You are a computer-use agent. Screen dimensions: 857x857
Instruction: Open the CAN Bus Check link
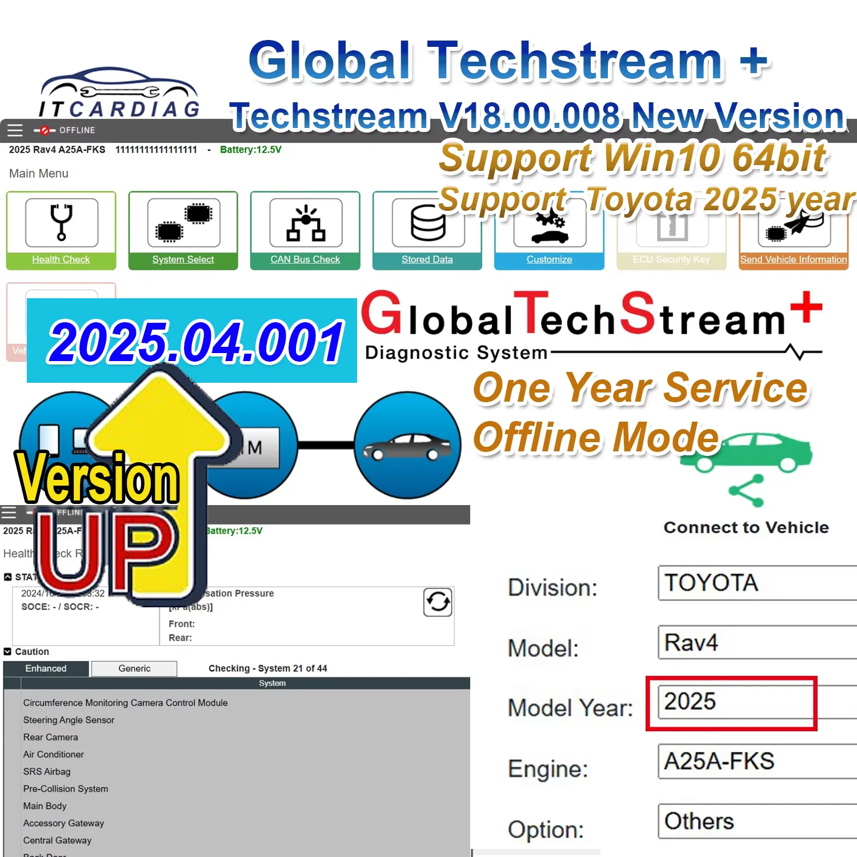point(305,259)
